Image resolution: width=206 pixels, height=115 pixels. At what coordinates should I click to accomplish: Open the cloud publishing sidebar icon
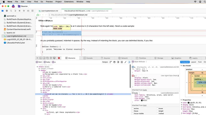(x=28, y=11)
